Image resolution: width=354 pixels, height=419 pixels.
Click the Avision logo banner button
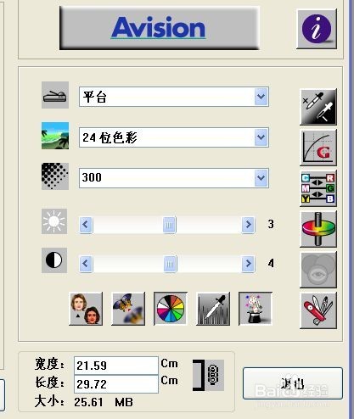pyautogui.click(x=160, y=28)
